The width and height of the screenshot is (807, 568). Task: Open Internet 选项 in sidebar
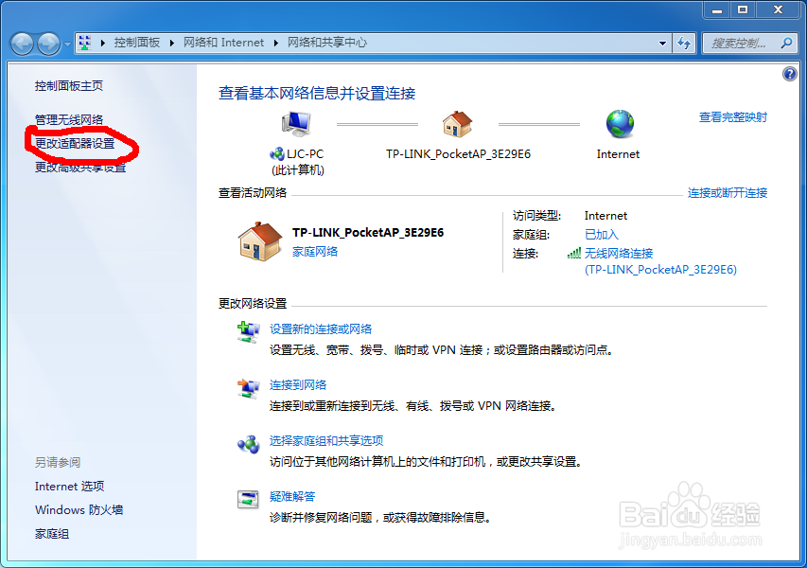(69, 487)
